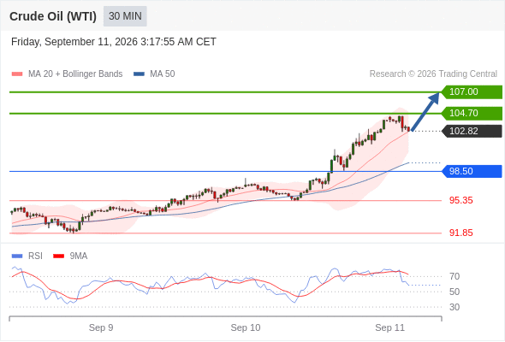Click the blue upward trend arrow
The height and width of the screenshot is (342, 505).
425,112
